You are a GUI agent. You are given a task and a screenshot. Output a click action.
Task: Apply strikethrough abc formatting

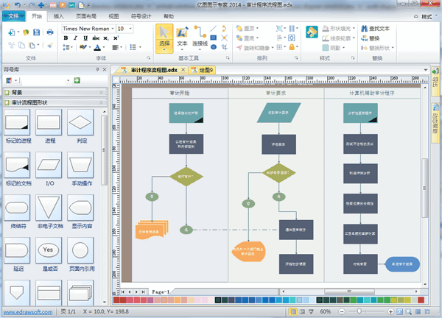[96, 38]
